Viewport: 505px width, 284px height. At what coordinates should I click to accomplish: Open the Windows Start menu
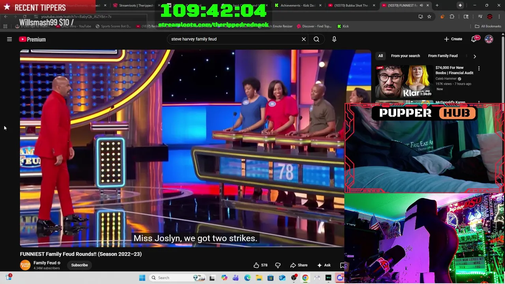point(142,278)
